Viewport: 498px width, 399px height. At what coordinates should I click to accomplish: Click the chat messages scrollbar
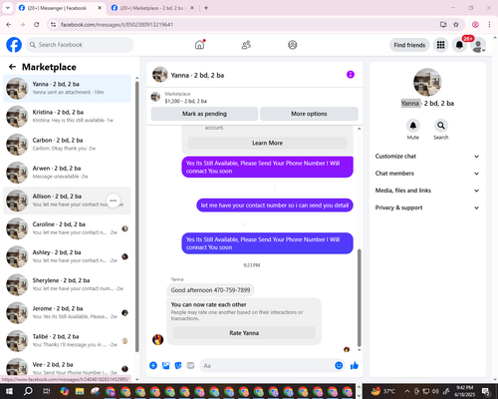click(359, 297)
